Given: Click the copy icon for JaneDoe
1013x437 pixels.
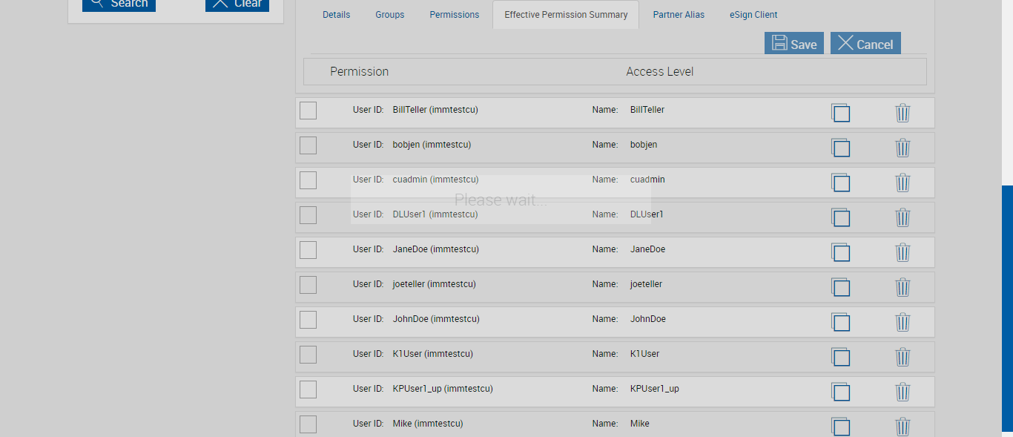Looking at the screenshot, I should pos(840,252).
